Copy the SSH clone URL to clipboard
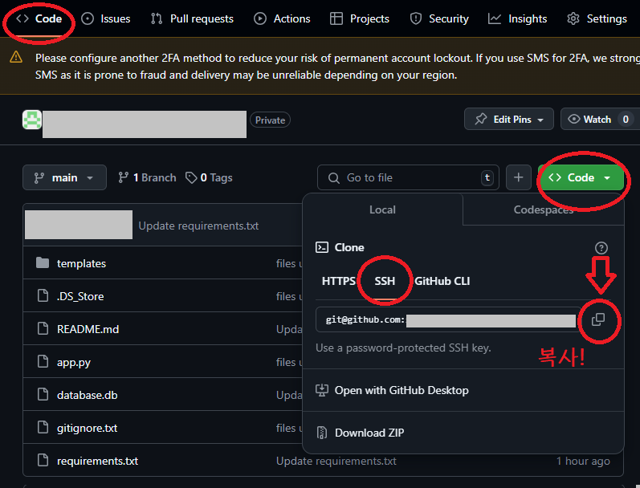This screenshot has width=640, height=488. (x=598, y=319)
